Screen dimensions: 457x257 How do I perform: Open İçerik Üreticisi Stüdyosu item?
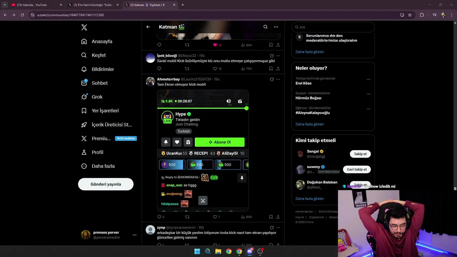point(107,125)
